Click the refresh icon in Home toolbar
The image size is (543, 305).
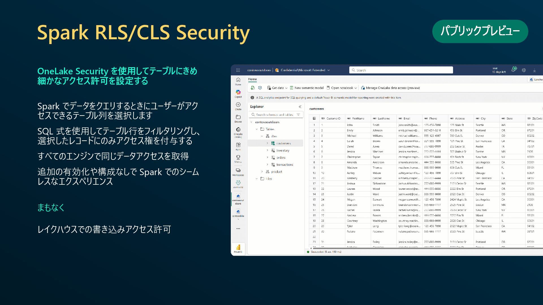click(x=253, y=88)
